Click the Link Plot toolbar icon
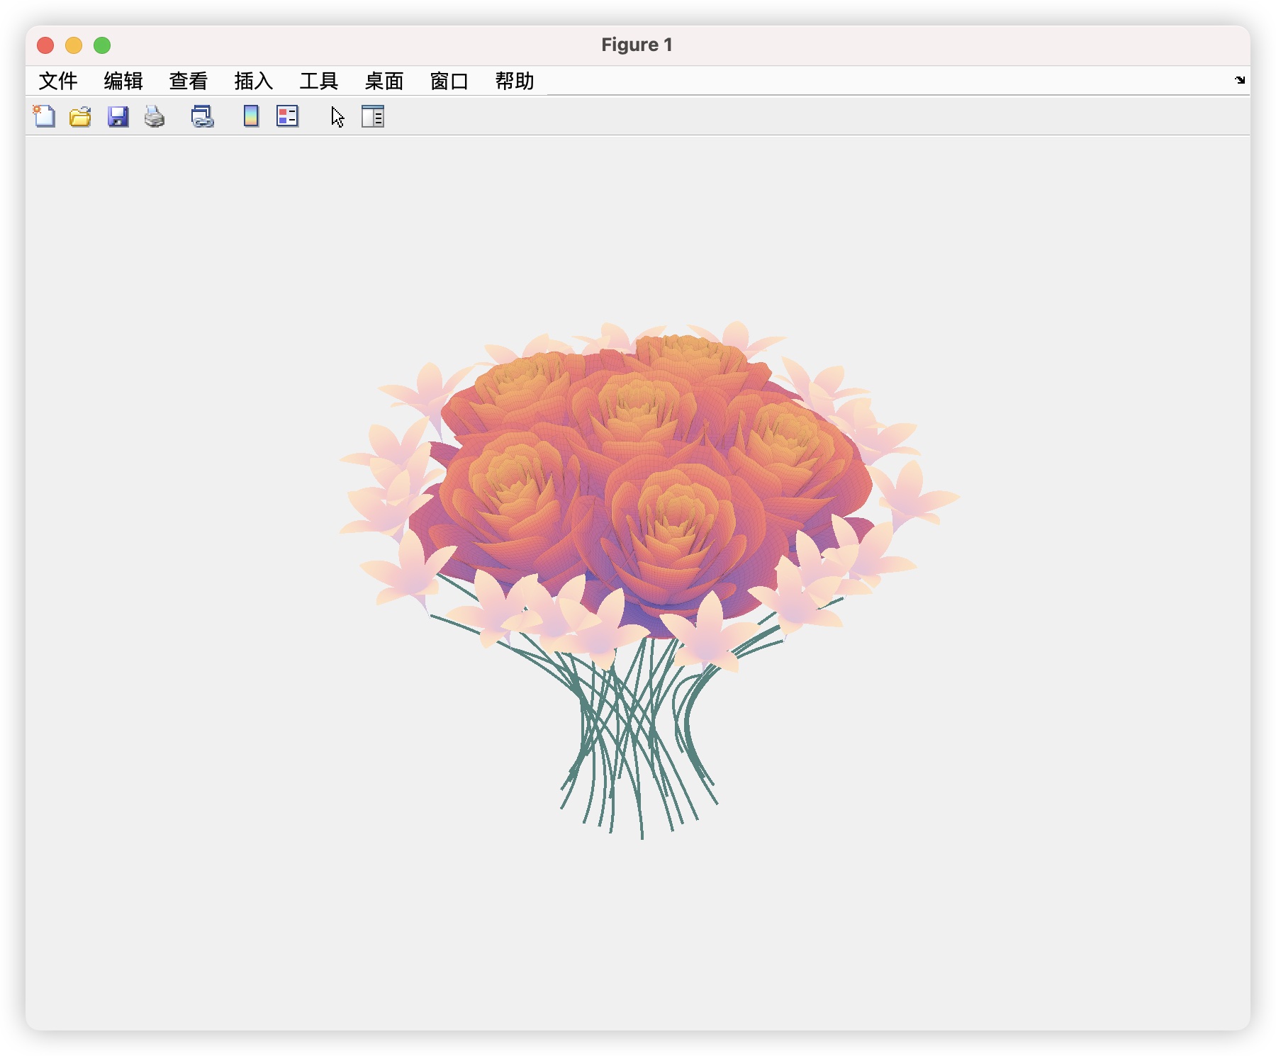Screen dimensions: 1276x1056 203,116
